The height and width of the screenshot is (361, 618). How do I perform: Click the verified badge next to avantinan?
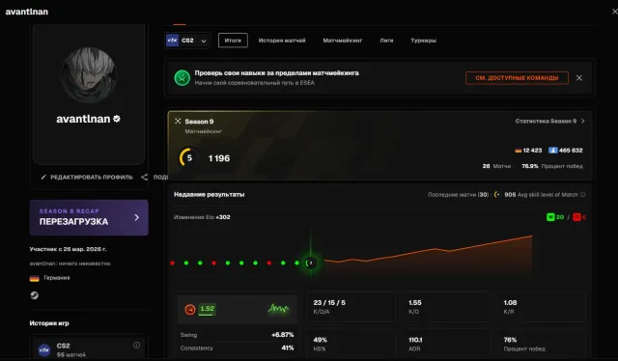tap(117, 119)
